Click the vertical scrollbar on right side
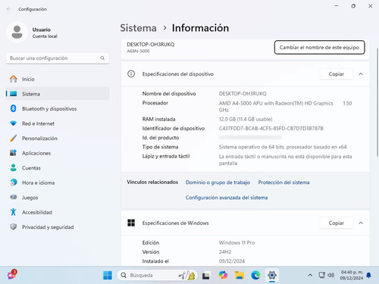The image size is (379, 284). [x=377, y=102]
